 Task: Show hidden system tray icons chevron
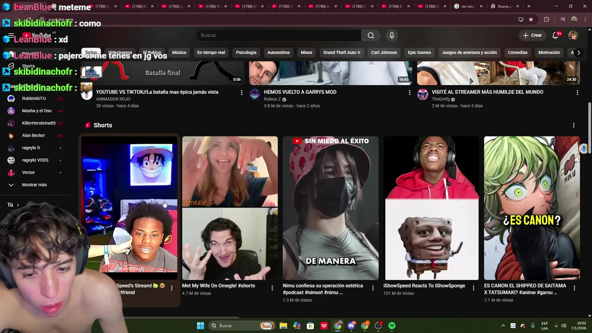click(503, 326)
